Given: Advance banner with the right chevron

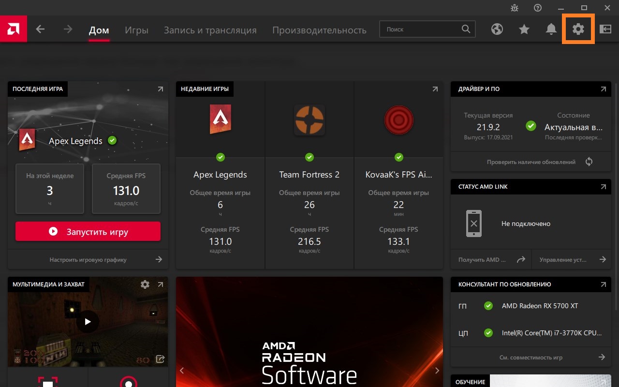Looking at the screenshot, I should pyautogui.click(x=437, y=371).
